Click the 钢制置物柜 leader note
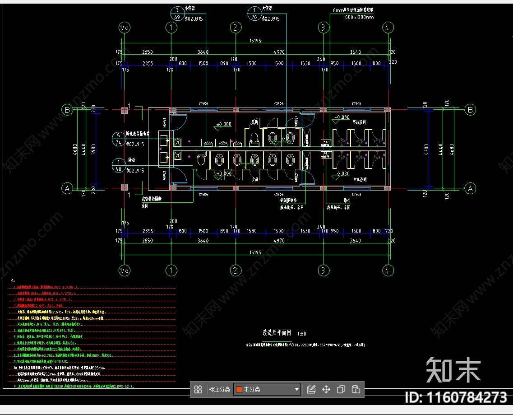 point(288,200)
